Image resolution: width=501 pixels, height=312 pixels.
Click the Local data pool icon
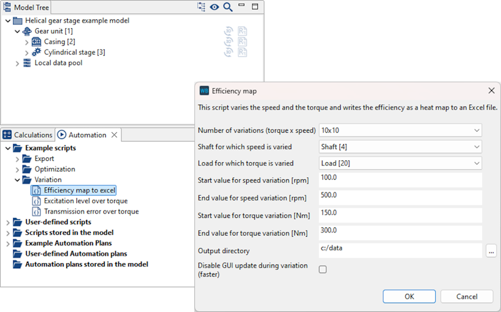(x=27, y=63)
